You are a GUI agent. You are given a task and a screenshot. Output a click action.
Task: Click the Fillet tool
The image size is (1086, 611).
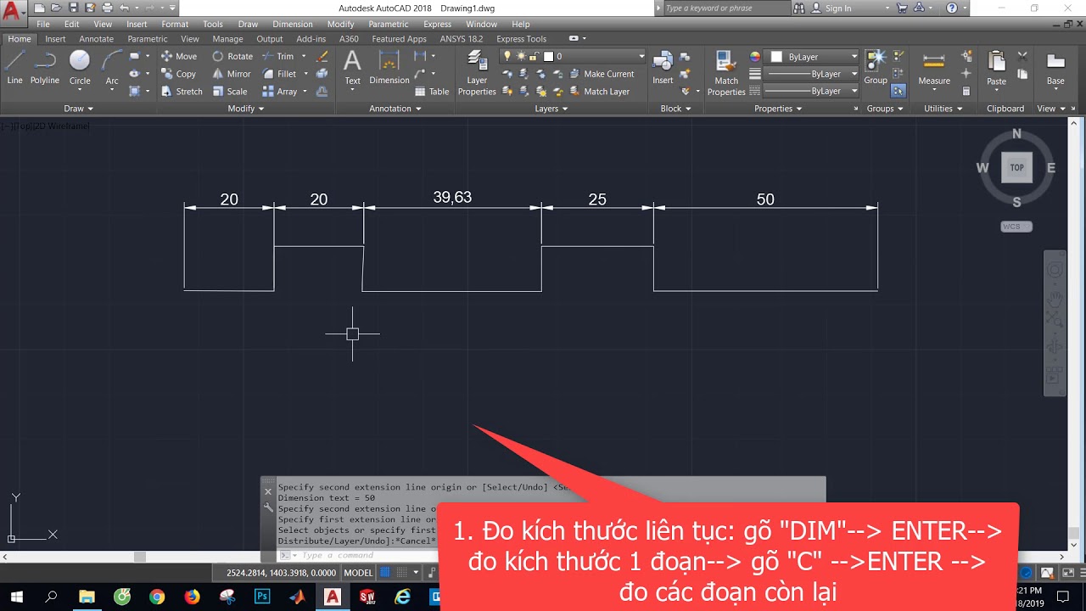280,74
